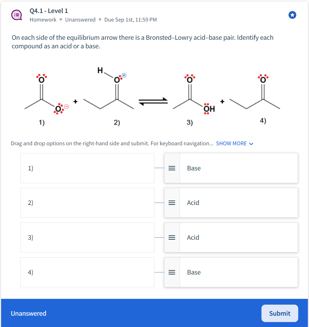Viewport: 309px width, 327px height.
Task: Select the first Acid answer card
Action: pos(239,203)
